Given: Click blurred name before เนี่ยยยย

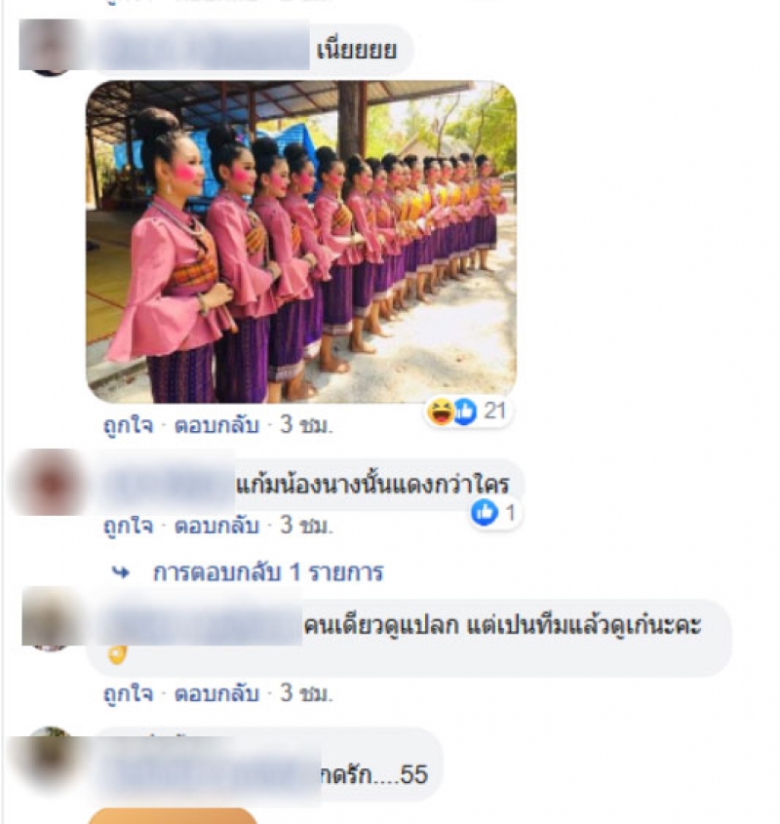Looking at the screenshot, I should click(204, 49).
